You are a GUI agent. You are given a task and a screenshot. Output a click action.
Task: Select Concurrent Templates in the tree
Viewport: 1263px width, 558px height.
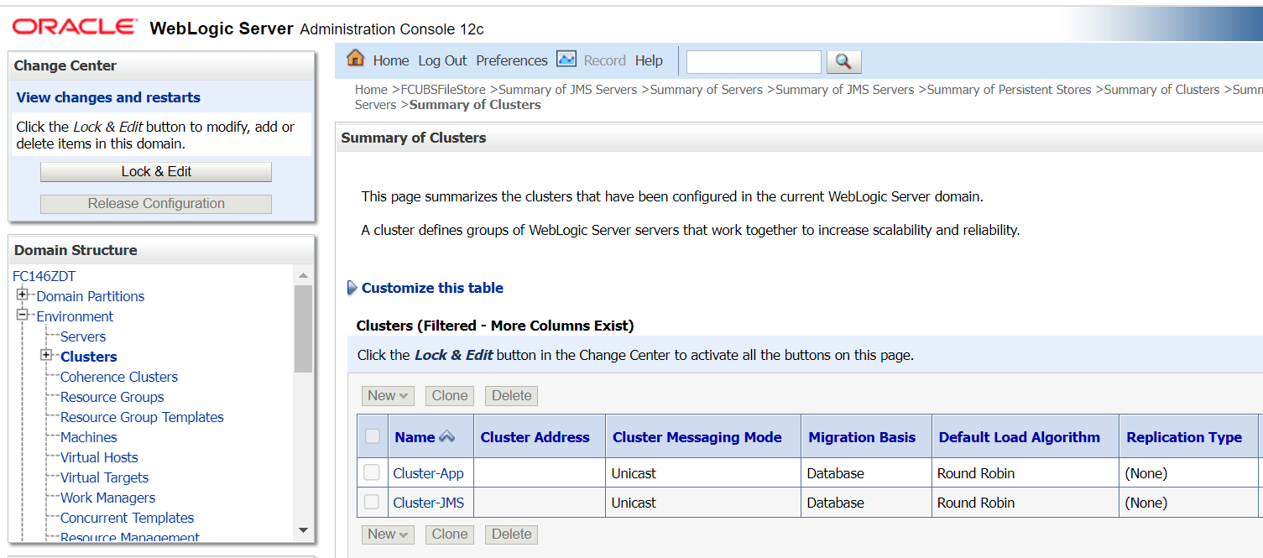127,518
